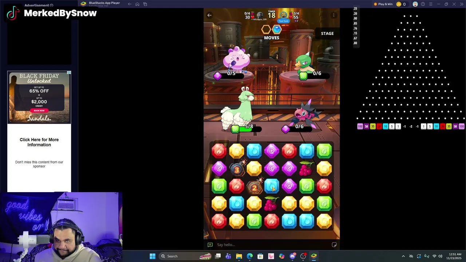Screen dimensions: 466x262
Task: Open the Sandals Black Friday ad image
Action: [x=39, y=97]
